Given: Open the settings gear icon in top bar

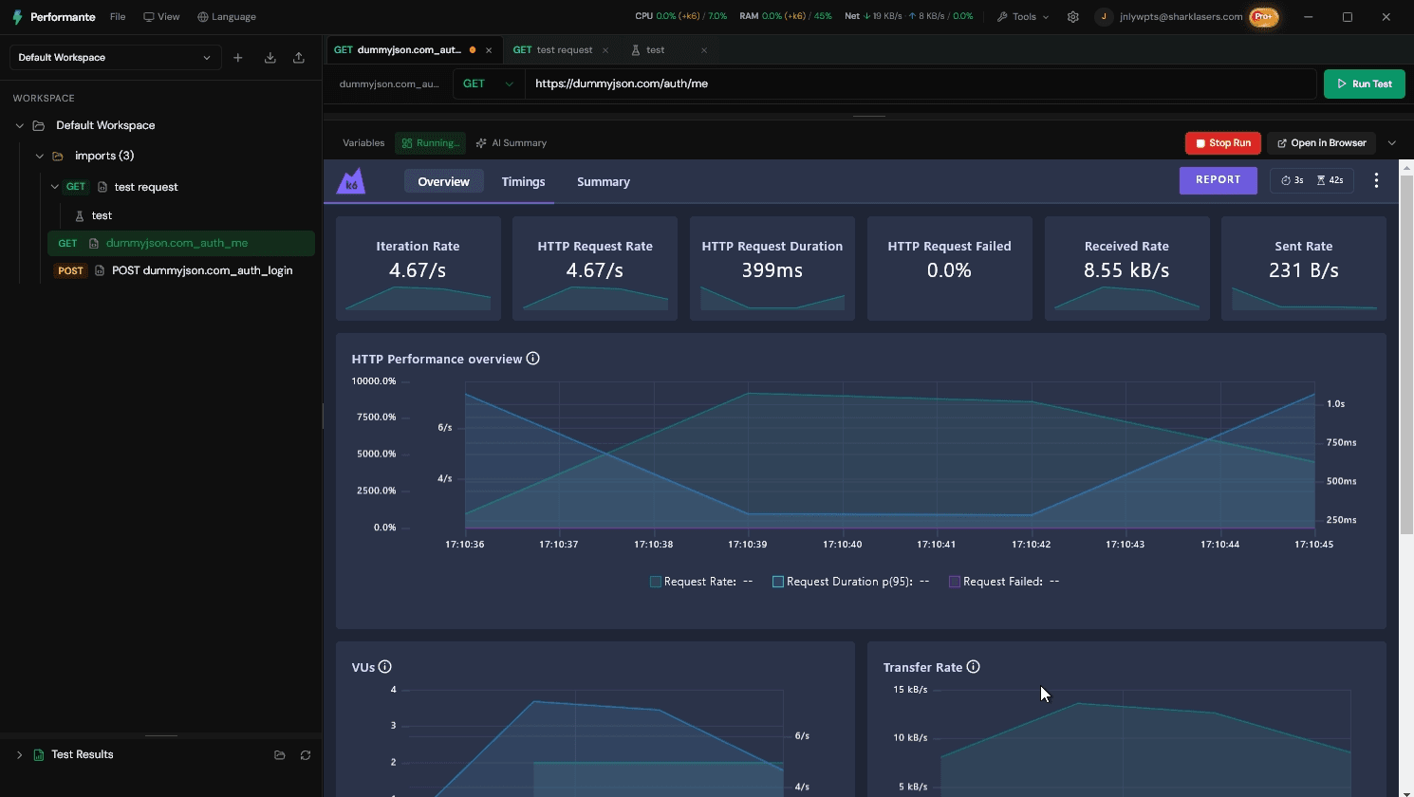Looking at the screenshot, I should pyautogui.click(x=1073, y=17).
